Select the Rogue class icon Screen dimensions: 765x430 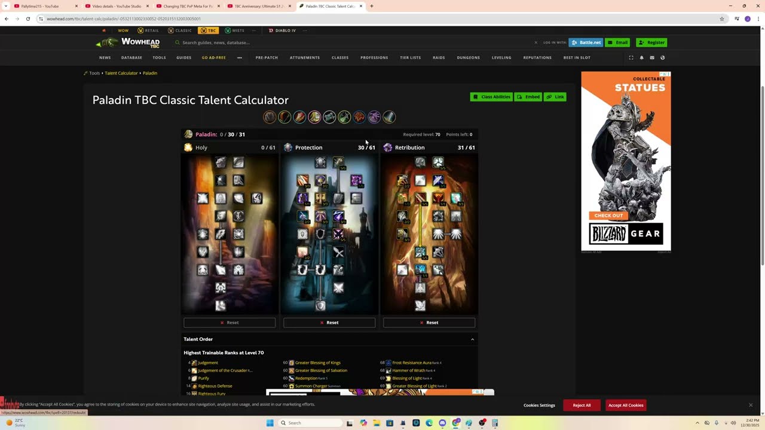click(344, 117)
